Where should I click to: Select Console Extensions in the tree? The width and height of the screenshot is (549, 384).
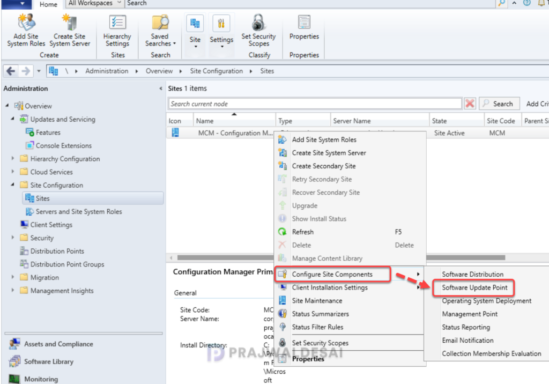[63, 146]
